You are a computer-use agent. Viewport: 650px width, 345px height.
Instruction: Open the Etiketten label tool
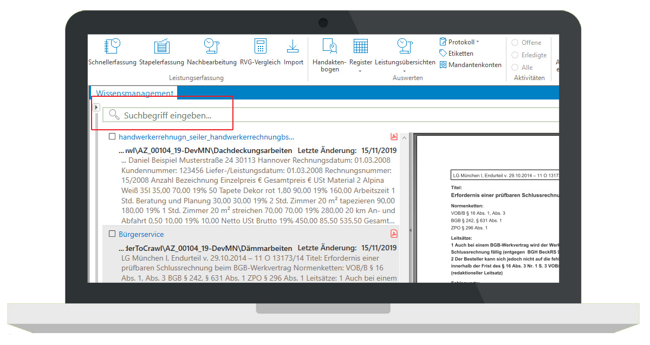point(457,54)
